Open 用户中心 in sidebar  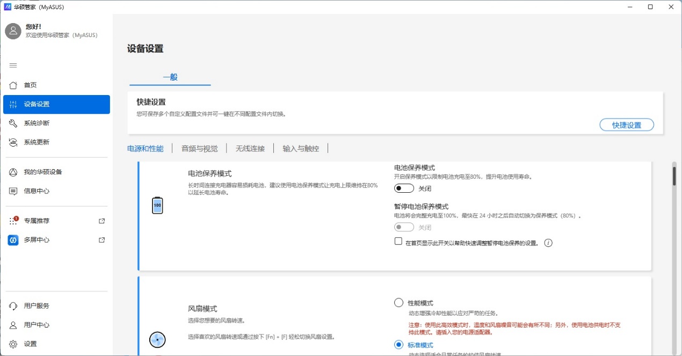[x=56, y=325]
